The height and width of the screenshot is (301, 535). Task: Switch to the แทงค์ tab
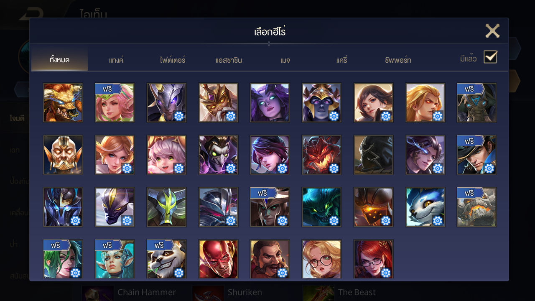tap(116, 60)
